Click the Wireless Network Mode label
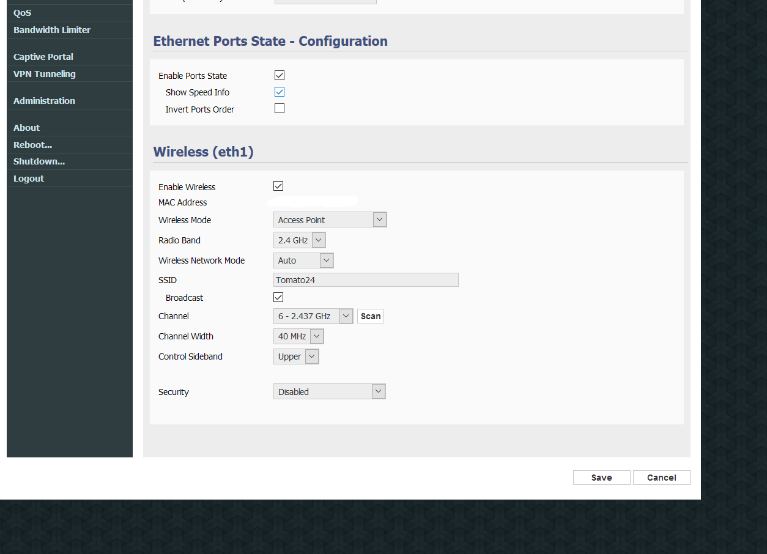767x554 pixels. coord(201,260)
